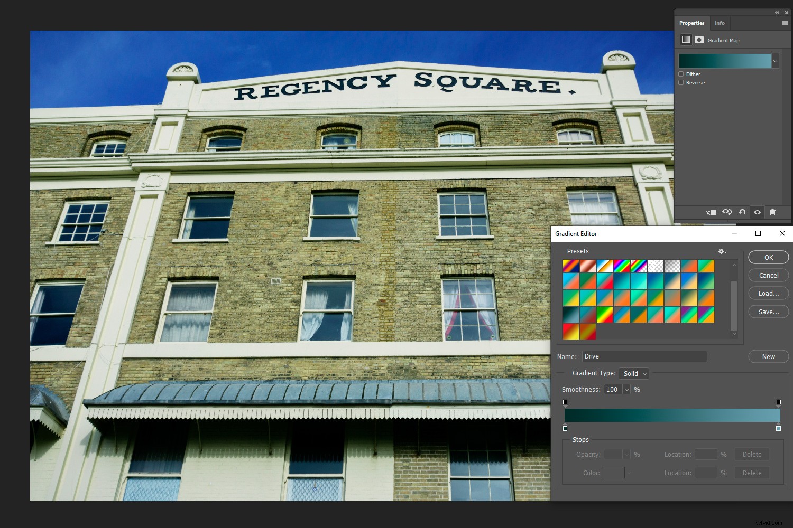Click the Gradient Map thumbnail icon

point(686,40)
